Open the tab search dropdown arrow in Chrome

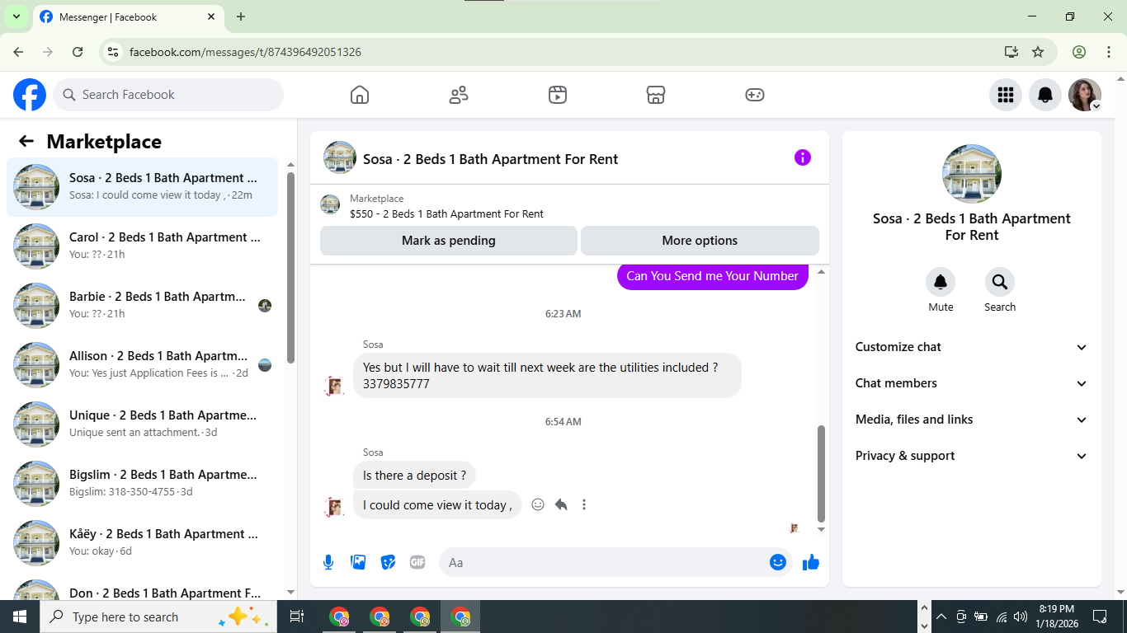(16, 16)
